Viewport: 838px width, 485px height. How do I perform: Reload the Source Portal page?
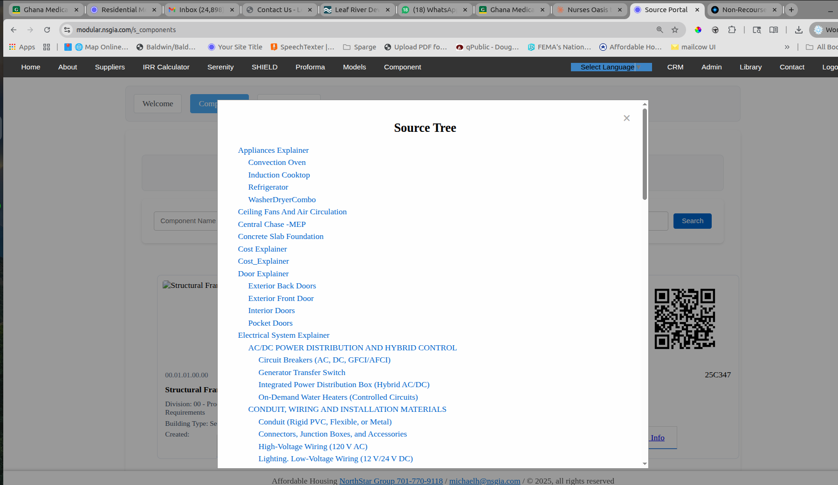(x=47, y=29)
